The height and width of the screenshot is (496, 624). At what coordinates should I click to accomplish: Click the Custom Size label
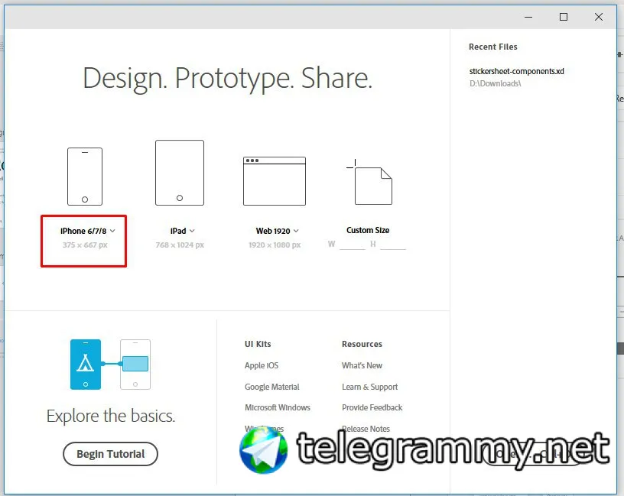pos(368,230)
